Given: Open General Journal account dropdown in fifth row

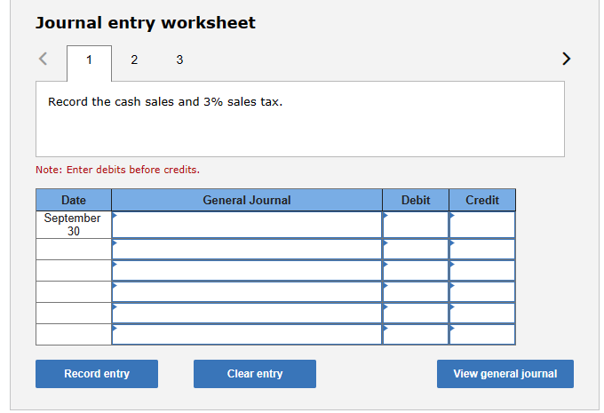Looking at the screenshot, I should click(x=247, y=314).
